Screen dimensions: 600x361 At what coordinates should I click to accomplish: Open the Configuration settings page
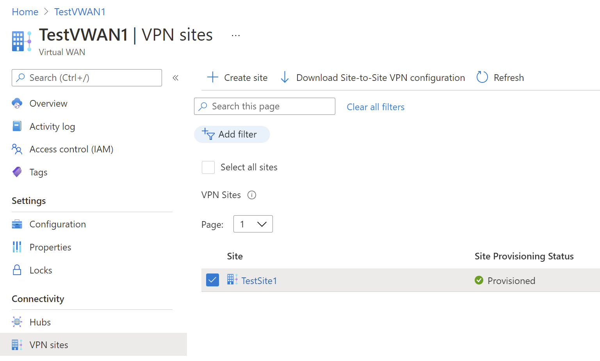[57, 224]
